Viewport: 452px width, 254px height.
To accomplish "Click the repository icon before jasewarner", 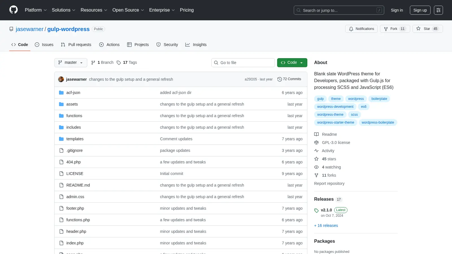I will tap(11, 29).
